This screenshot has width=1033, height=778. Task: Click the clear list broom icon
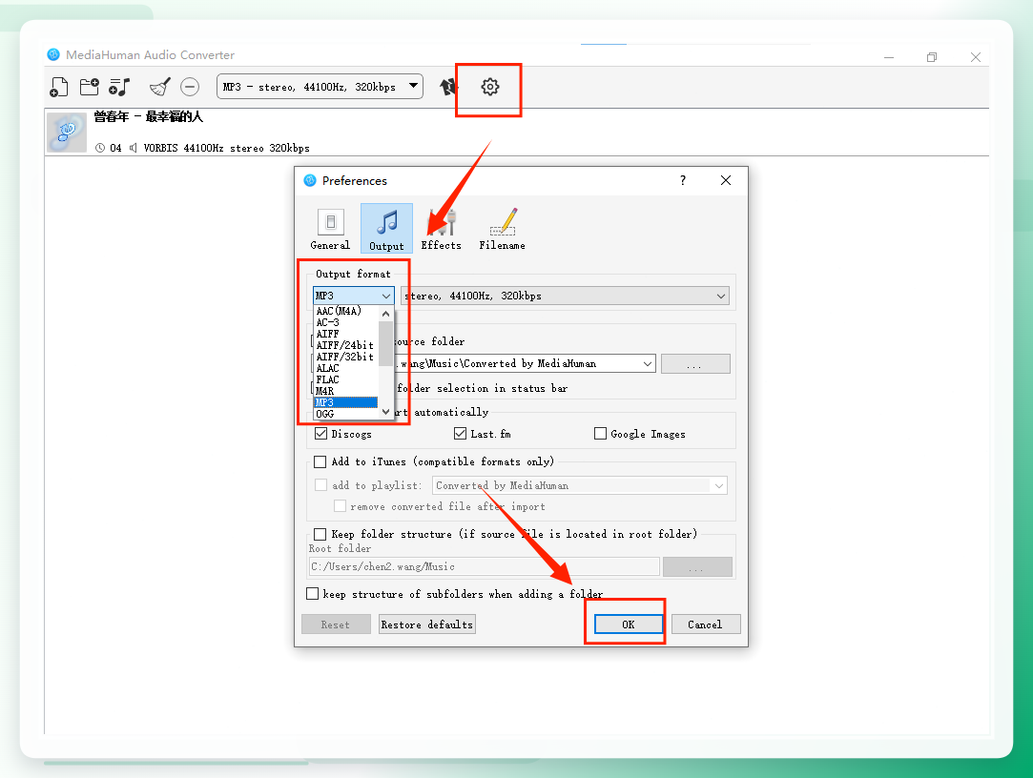tap(159, 87)
